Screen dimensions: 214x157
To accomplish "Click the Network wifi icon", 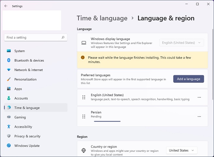I will (x=9, y=70).
